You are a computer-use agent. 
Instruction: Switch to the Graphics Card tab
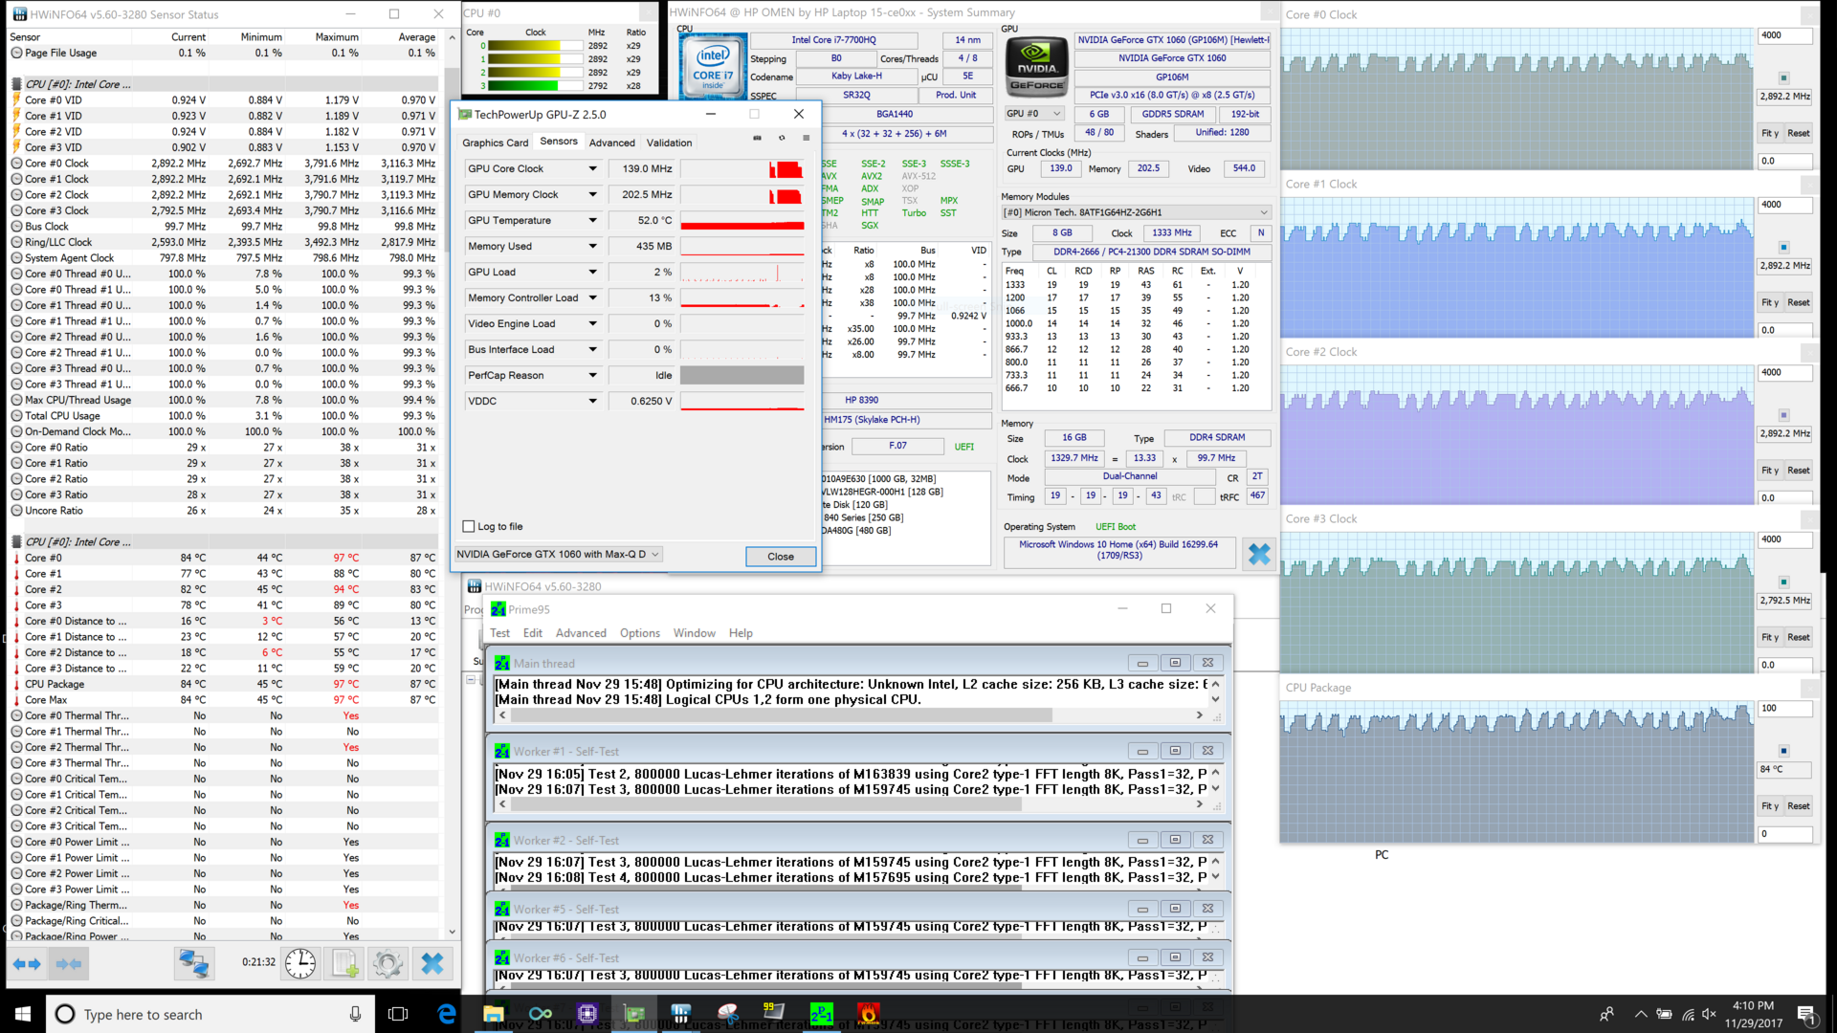click(495, 143)
